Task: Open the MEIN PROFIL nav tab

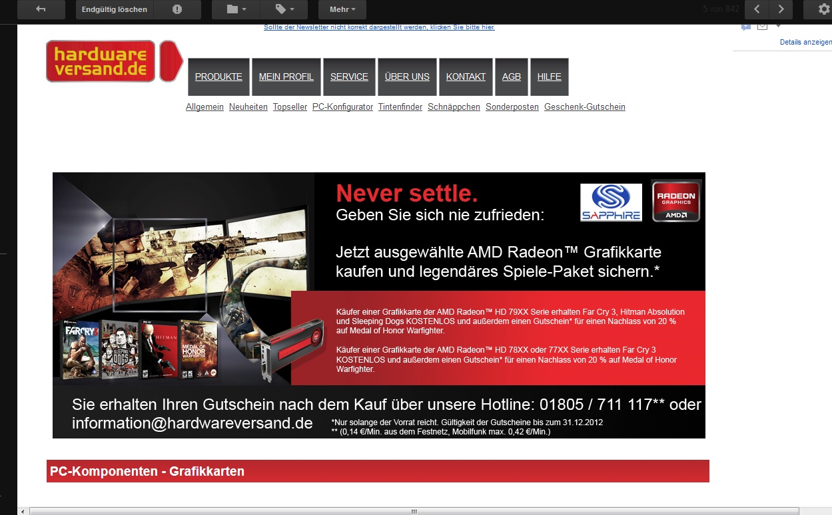Action: [x=286, y=77]
